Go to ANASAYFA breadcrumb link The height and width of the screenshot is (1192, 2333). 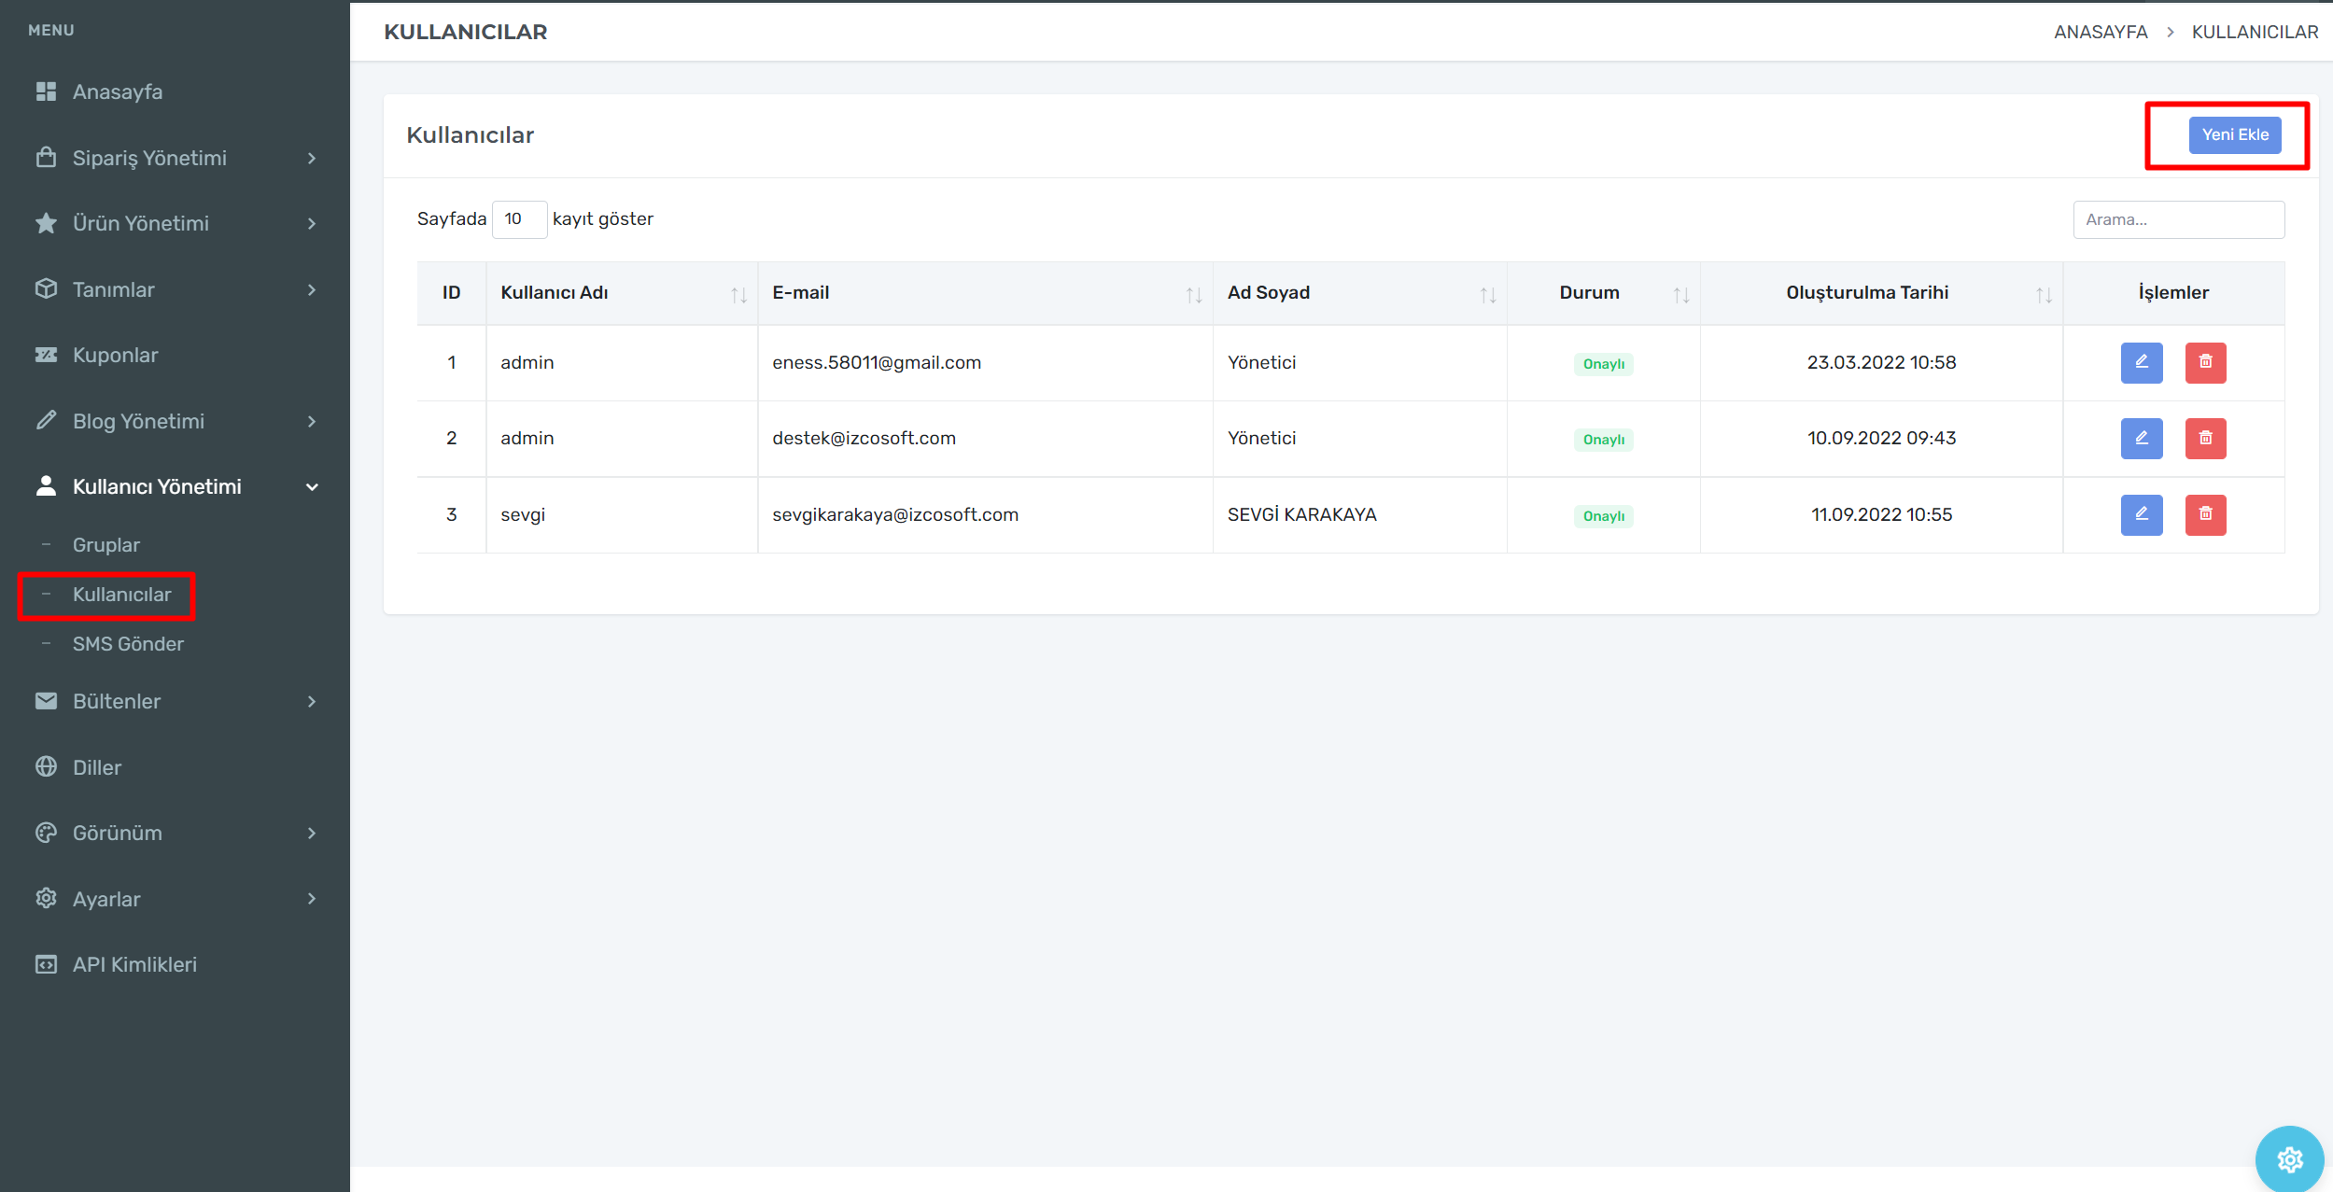click(2100, 32)
